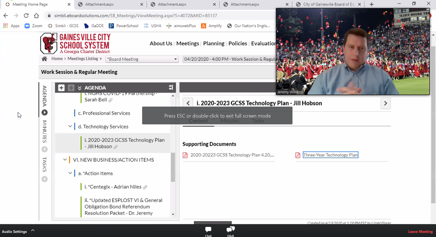Click the arrow circle under the TASKS side tab

click(x=44, y=179)
